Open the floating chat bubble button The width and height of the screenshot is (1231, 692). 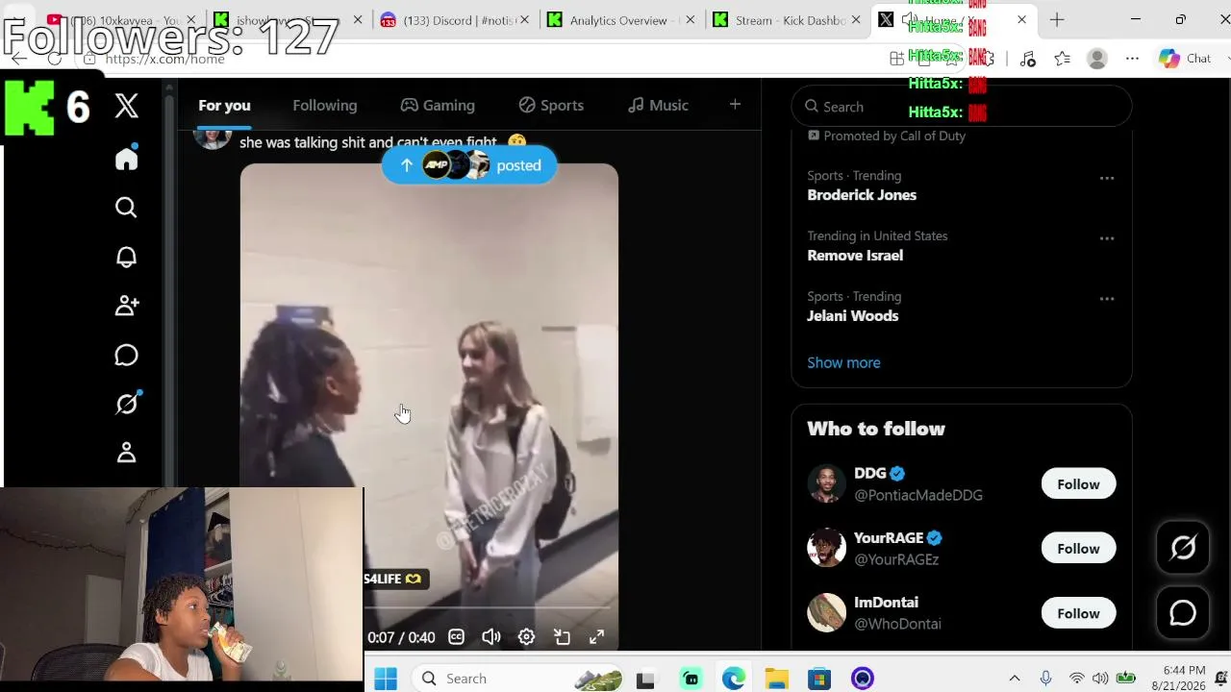click(1183, 612)
